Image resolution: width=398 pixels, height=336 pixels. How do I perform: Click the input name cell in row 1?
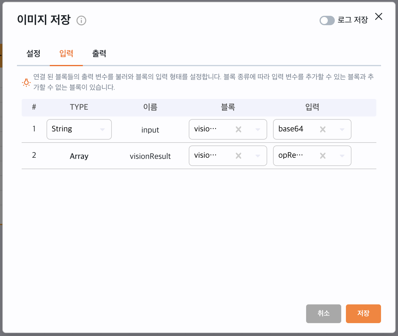[x=150, y=130]
